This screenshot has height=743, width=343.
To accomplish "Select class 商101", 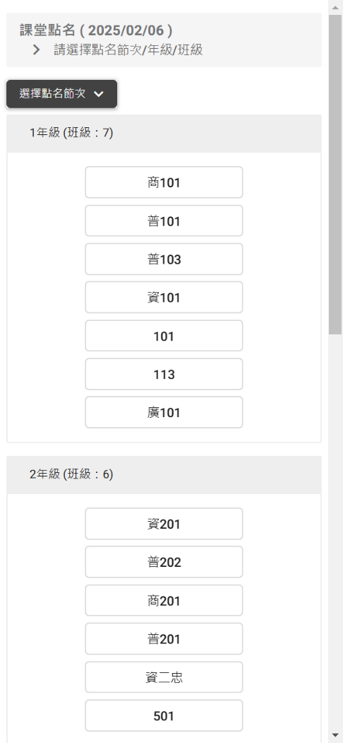I will click(x=164, y=182).
